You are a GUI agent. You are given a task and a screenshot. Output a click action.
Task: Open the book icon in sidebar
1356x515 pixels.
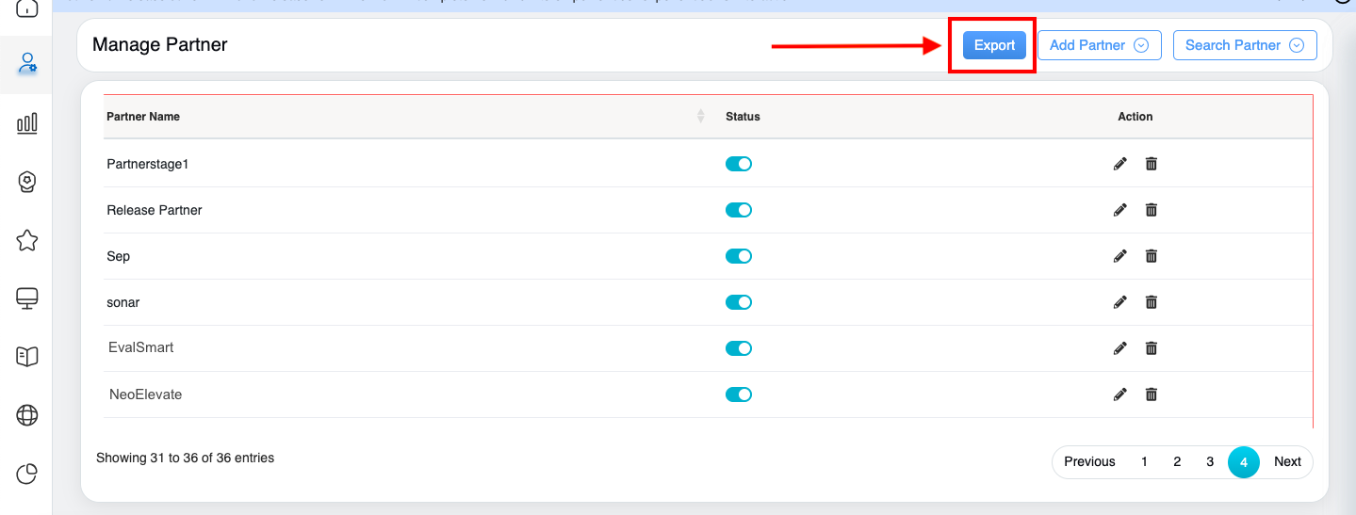point(27,356)
